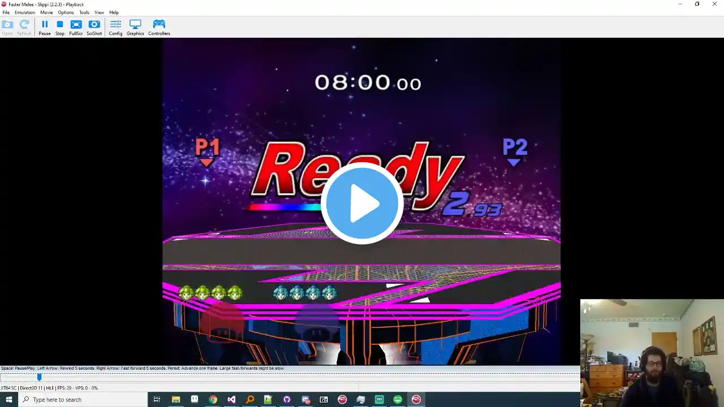Open the File menu
The width and height of the screenshot is (724, 407).
click(6, 12)
